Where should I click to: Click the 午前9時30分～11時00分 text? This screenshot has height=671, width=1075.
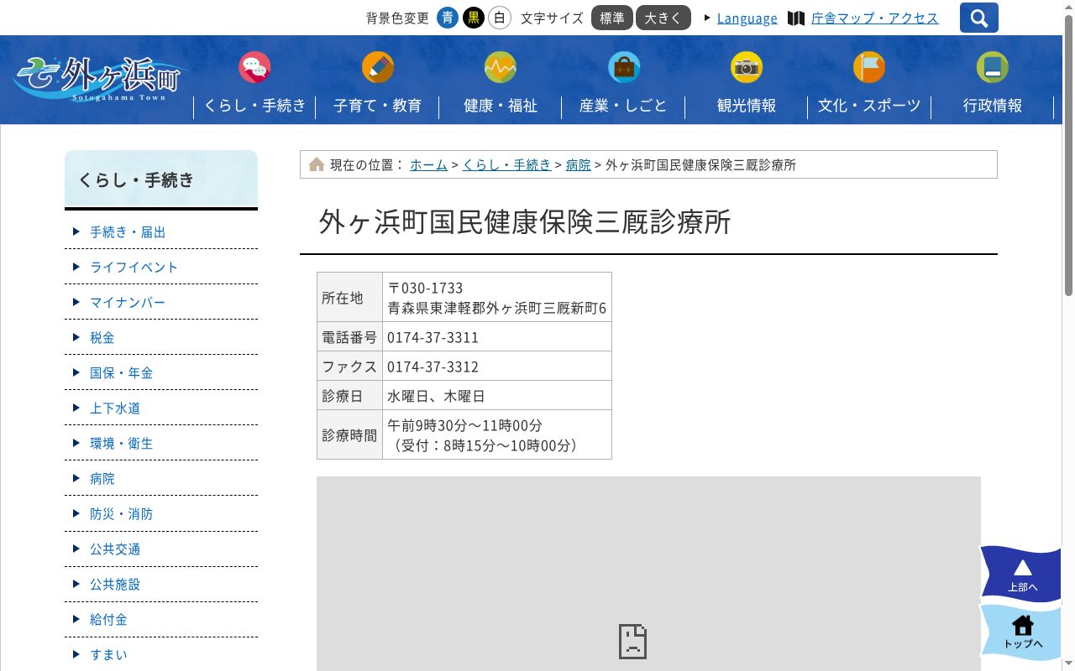pos(464,425)
